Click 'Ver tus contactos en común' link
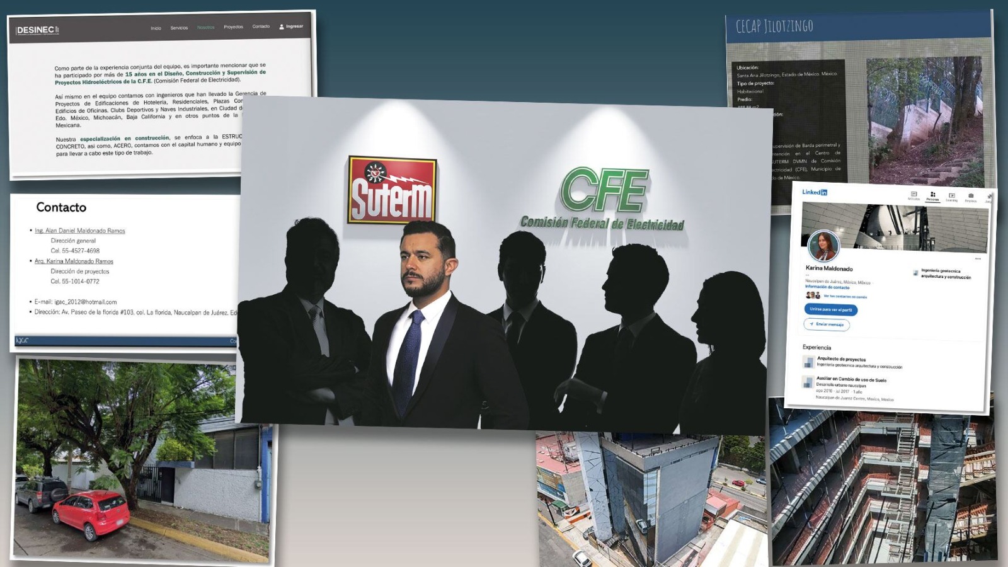The width and height of the screenshot is (1008, 567). (x=845, y=297)
